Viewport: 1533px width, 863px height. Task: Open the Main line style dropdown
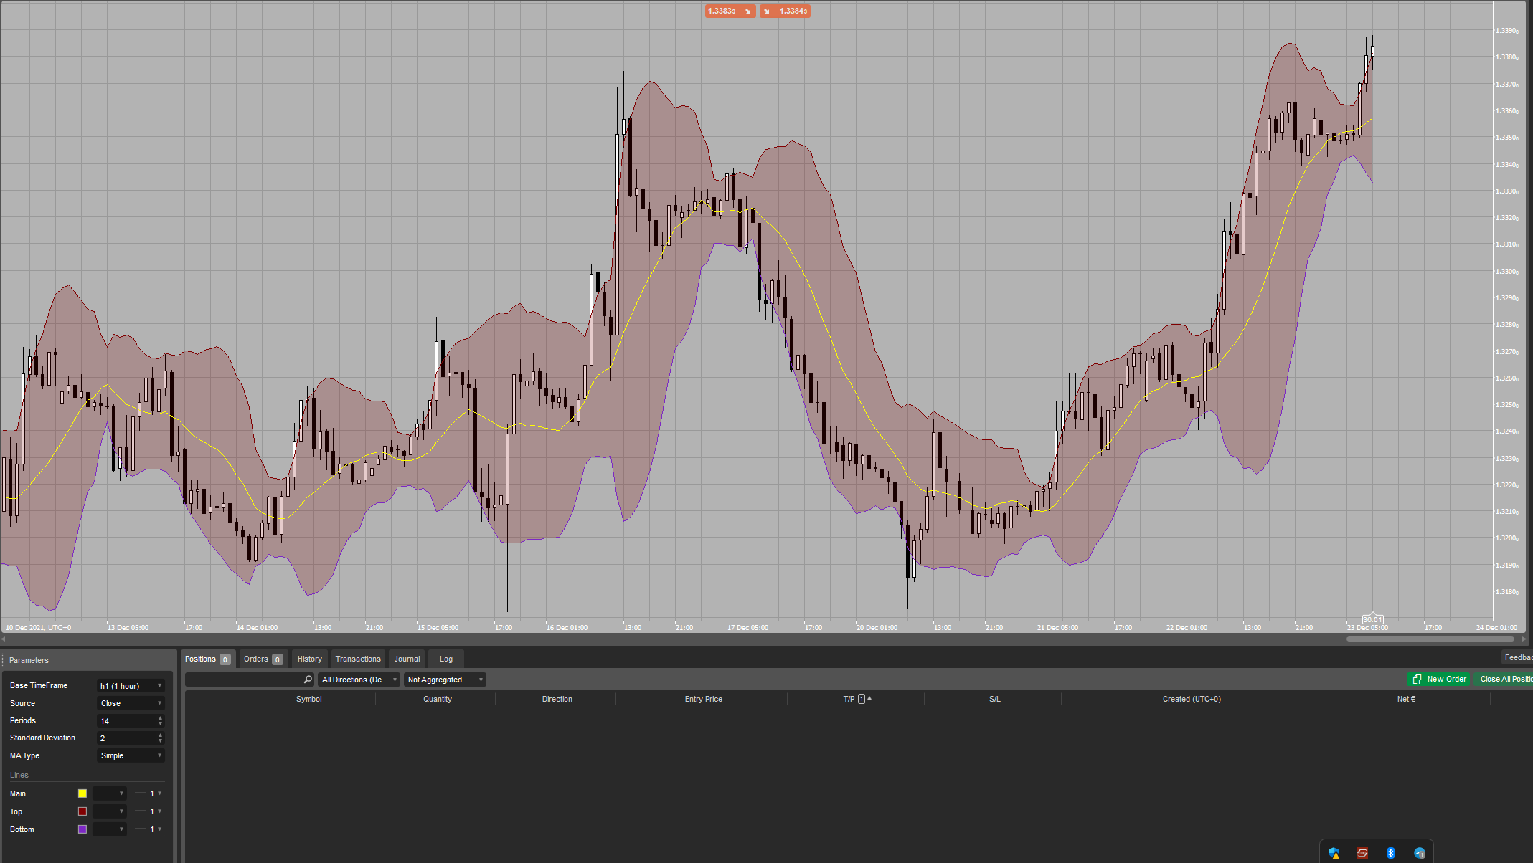coord(110,793)
